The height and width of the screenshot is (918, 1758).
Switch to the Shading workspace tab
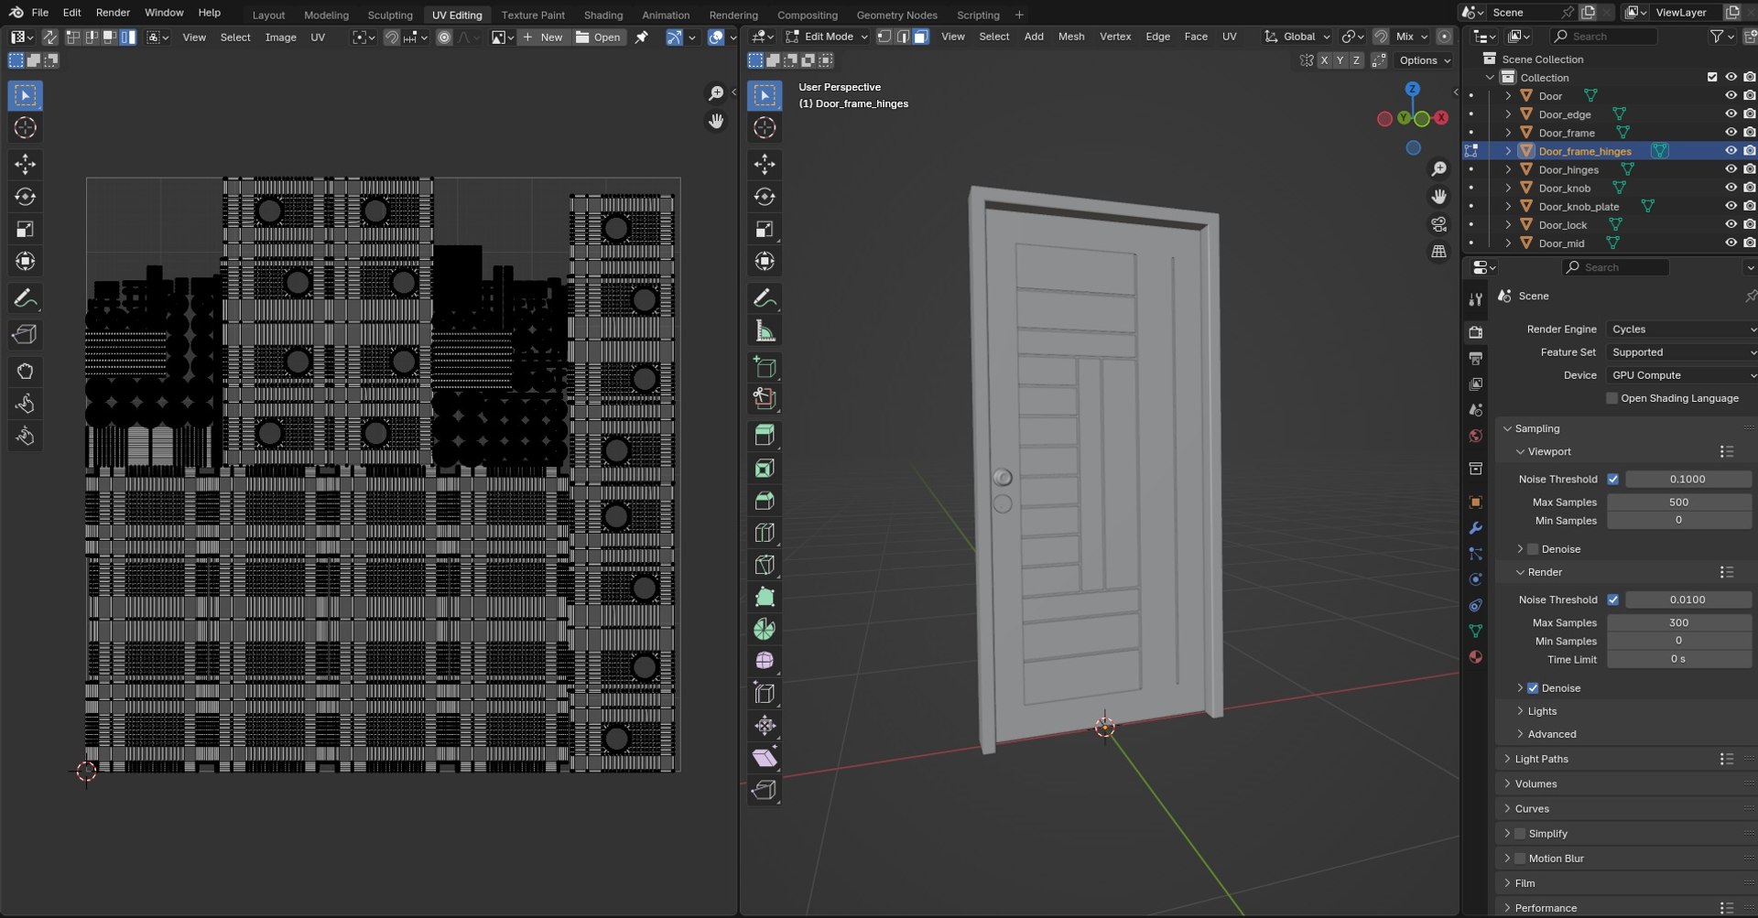click(602, 15)
